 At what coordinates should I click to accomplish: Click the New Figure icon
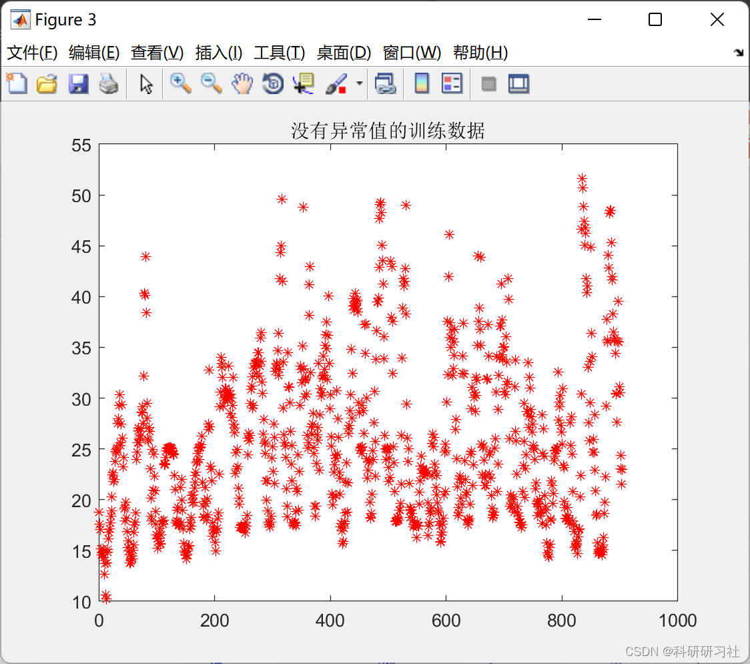pos(17,83)
